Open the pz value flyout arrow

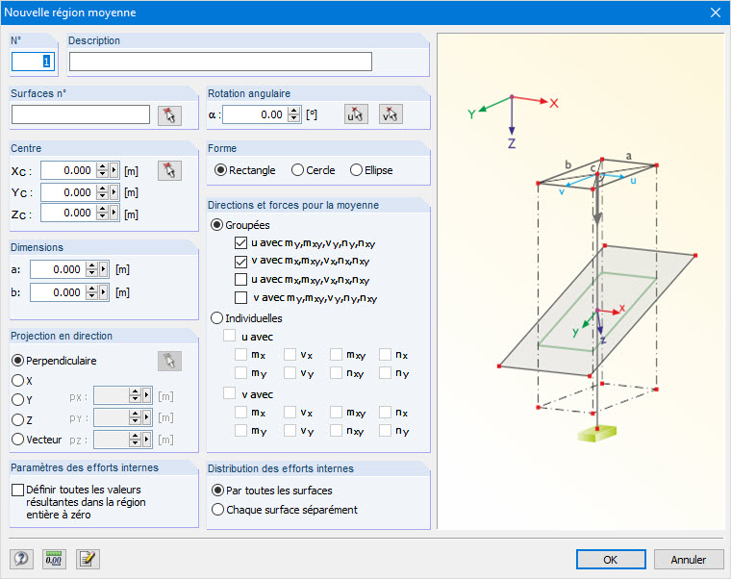point(146,440)
